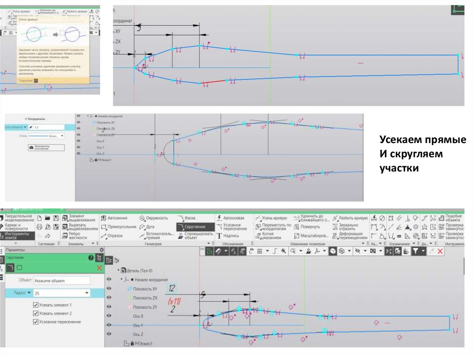473x354 pixels.
Task: Switch to Каркас и поверхности set
Action: pyautogui.click(x=15, y=227)
